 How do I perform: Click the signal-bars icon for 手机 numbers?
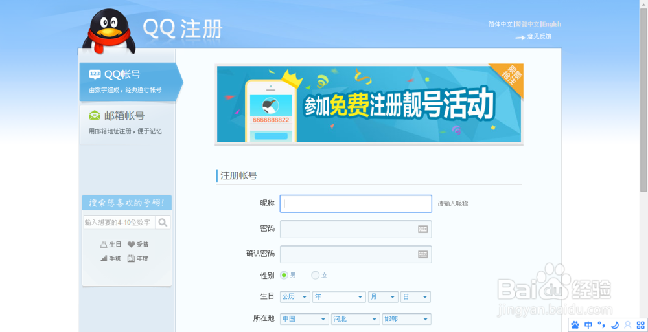[x=104, y=258]
